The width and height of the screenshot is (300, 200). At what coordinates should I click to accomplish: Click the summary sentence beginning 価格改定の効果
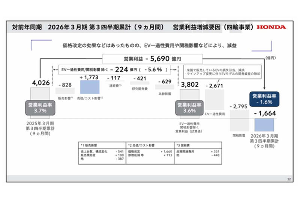tap(150, 45)
